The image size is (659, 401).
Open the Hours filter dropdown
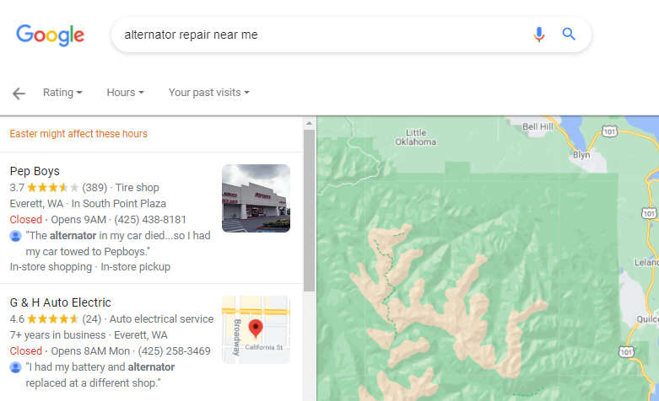[x=125, y=93]
